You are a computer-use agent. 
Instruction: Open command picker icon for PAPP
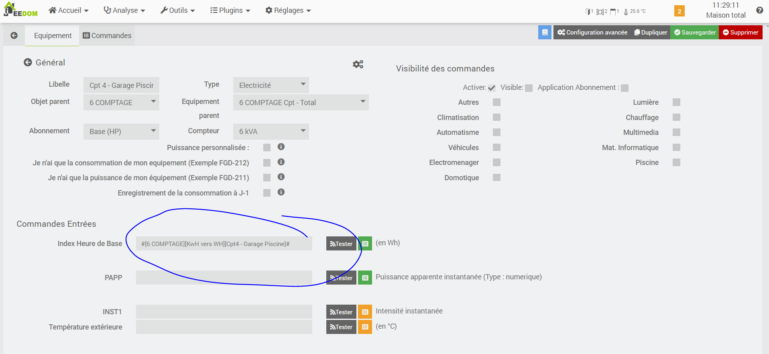click(365, 278)
